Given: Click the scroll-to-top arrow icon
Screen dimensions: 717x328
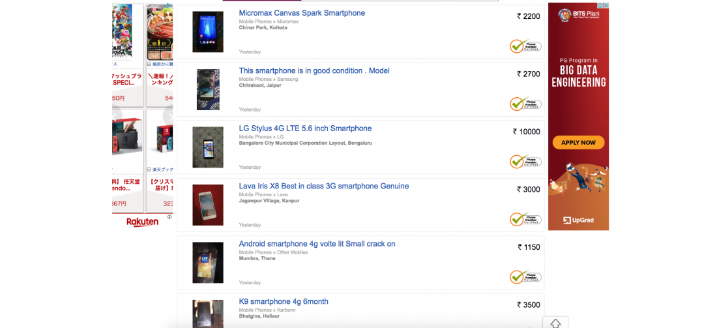Looking at the screenshot, I should point(555,323).
